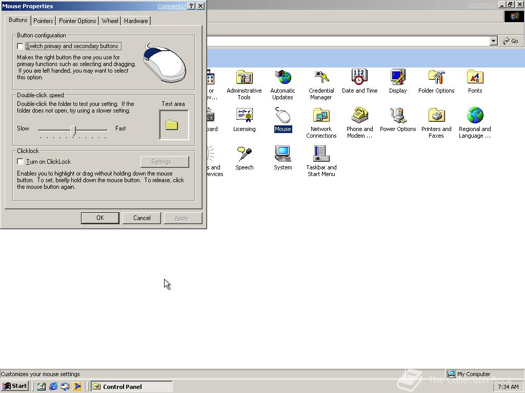
Task: Click Cancel in Mouse Properties
Action: click(142, 218)
